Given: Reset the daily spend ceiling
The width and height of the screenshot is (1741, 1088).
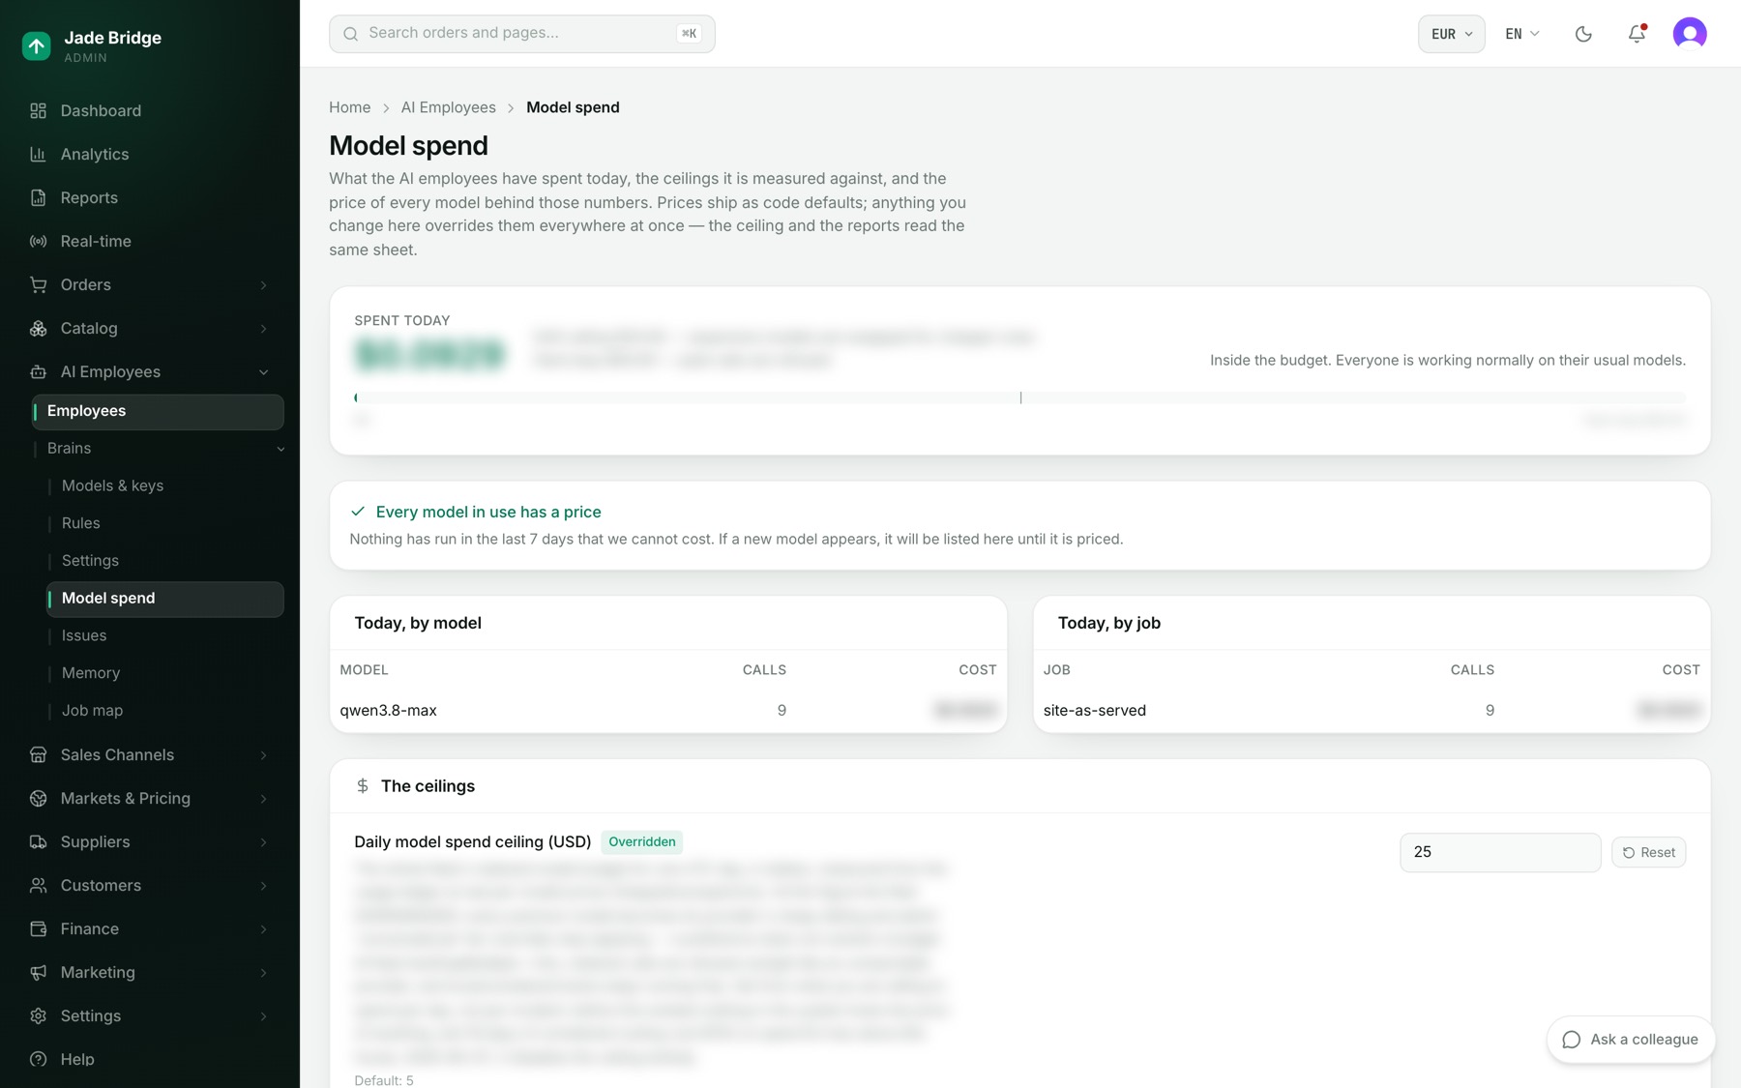Looking at the screenshot, I should [1648, 852].
